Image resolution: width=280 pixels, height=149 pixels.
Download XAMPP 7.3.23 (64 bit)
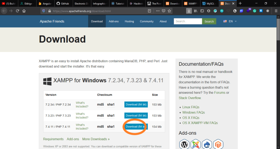[136, 116]
